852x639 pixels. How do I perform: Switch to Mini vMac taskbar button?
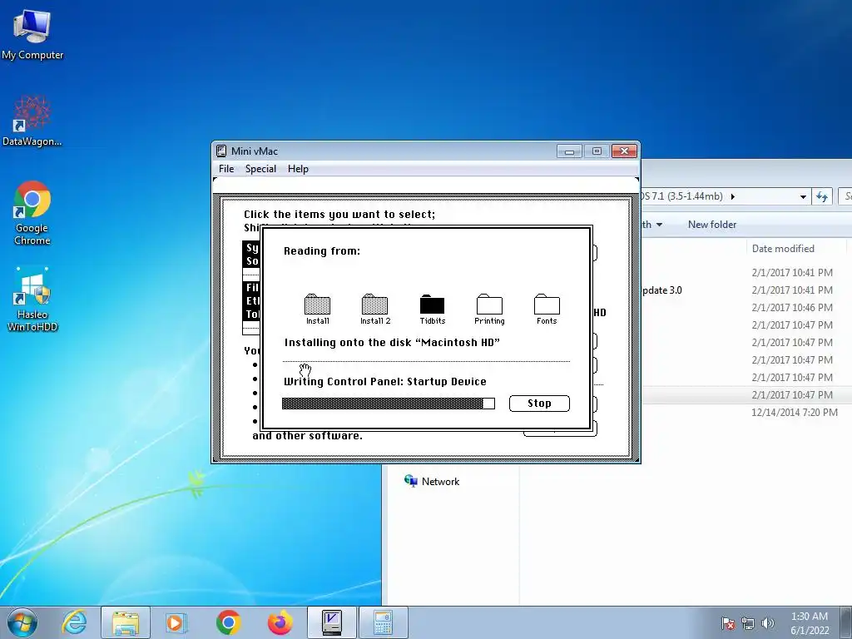tap(332, 622)
